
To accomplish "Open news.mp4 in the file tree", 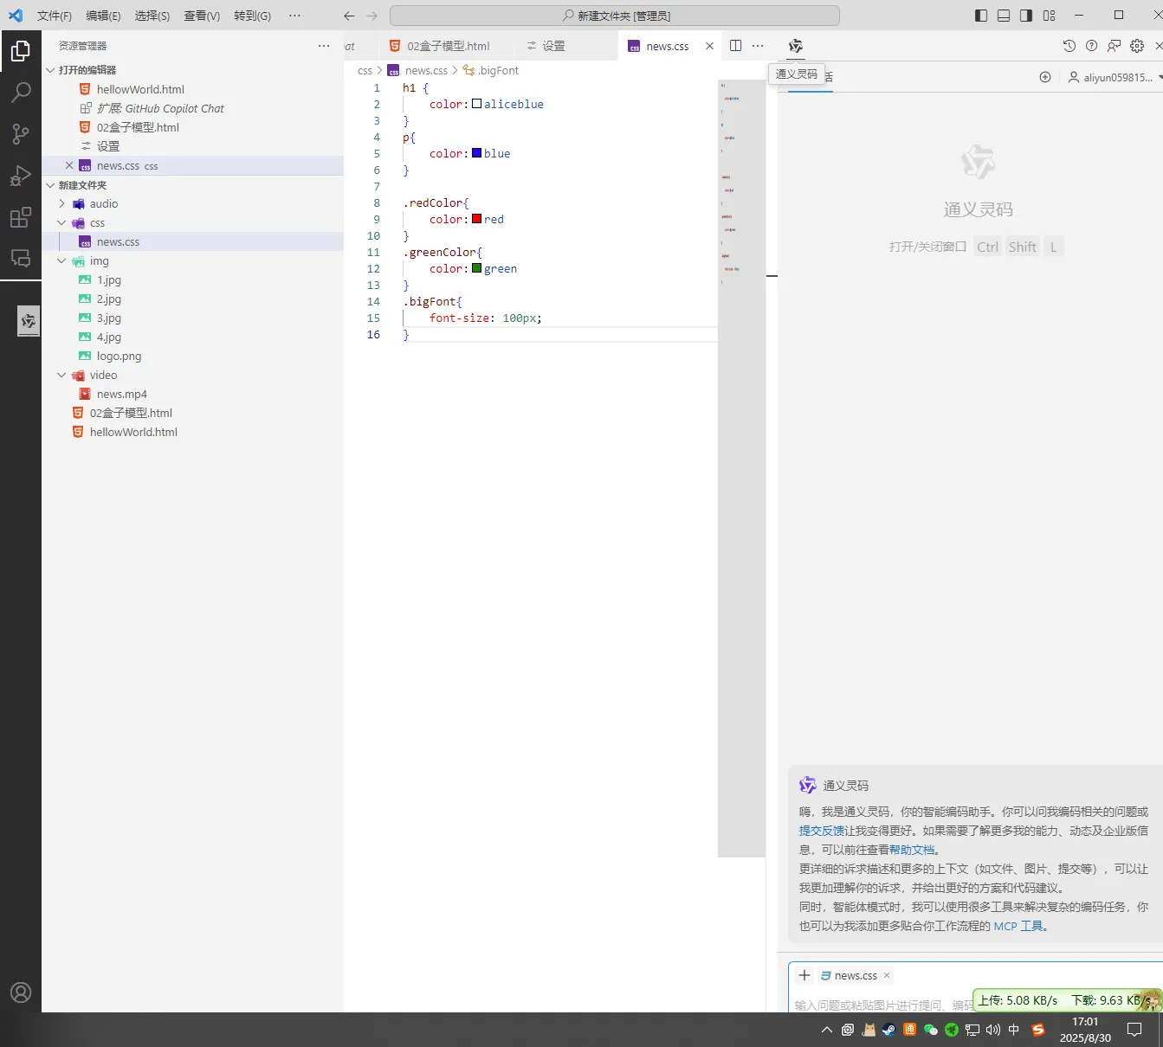I will click(122, 395).
